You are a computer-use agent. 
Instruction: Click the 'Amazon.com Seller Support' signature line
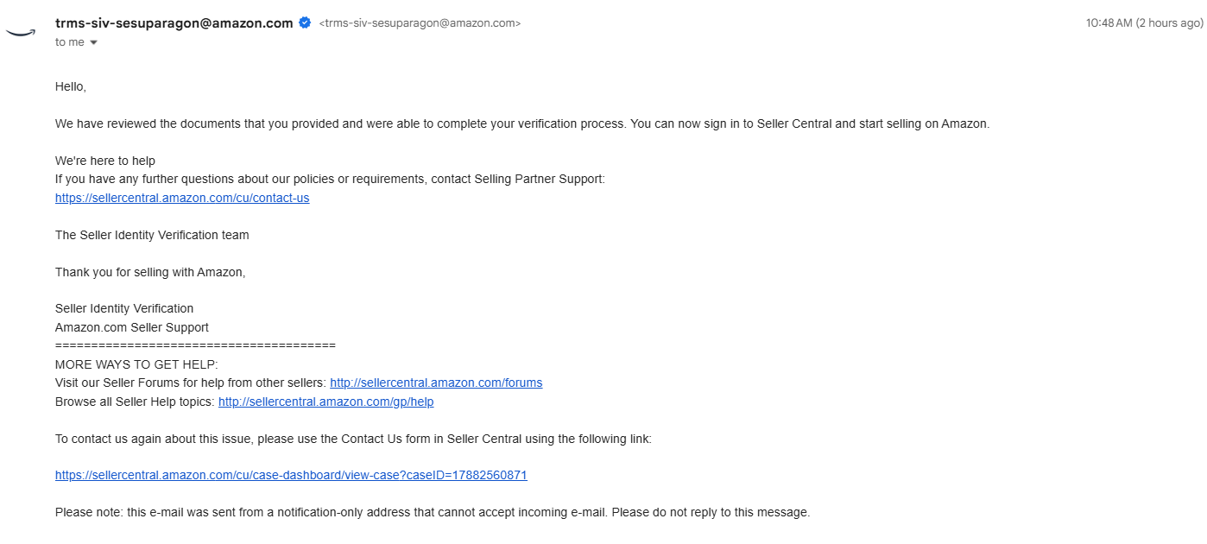[x=132, y=327]
